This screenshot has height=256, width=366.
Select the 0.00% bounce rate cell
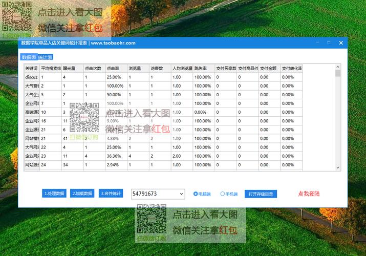204,112
